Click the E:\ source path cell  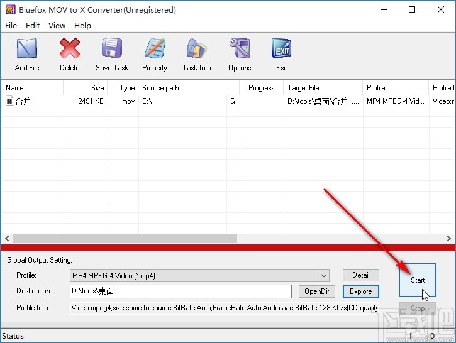click(x=147, y=101)
